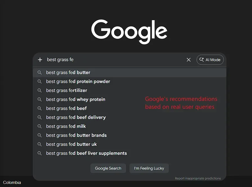Image resolution: width=252 pixels, height=187 pixels.
Task: Select the 'best grass fed butter brands' suggestion
Action: (76, 135)
